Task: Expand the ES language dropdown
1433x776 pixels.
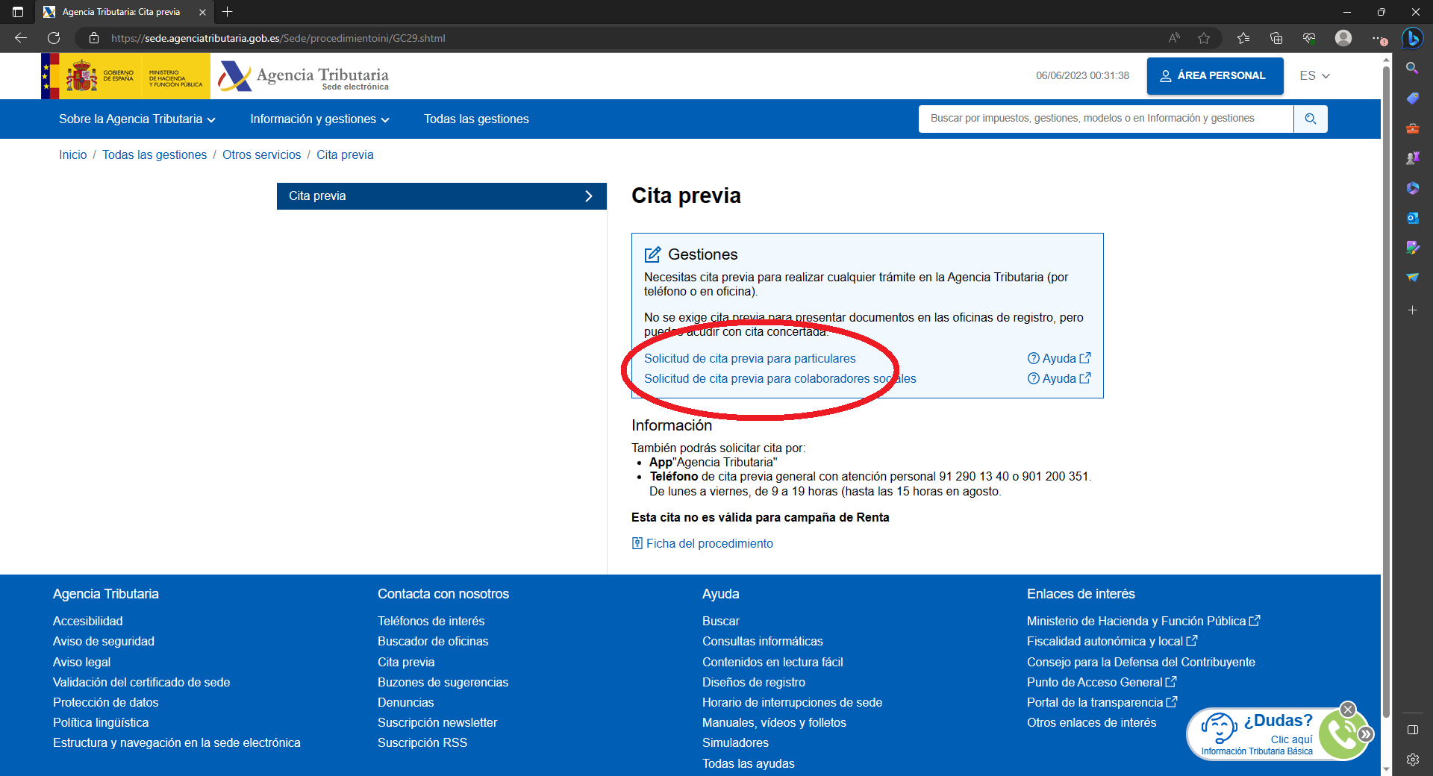Action: (1314, 76)
